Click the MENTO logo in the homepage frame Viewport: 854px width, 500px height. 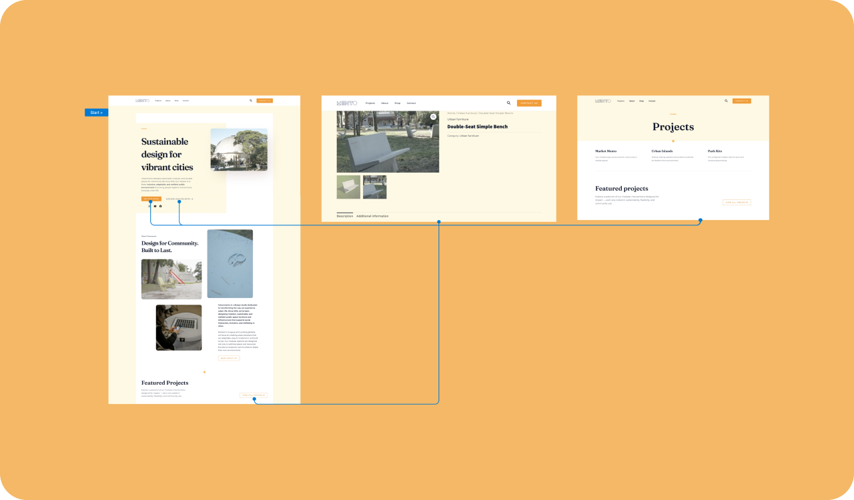143,101
